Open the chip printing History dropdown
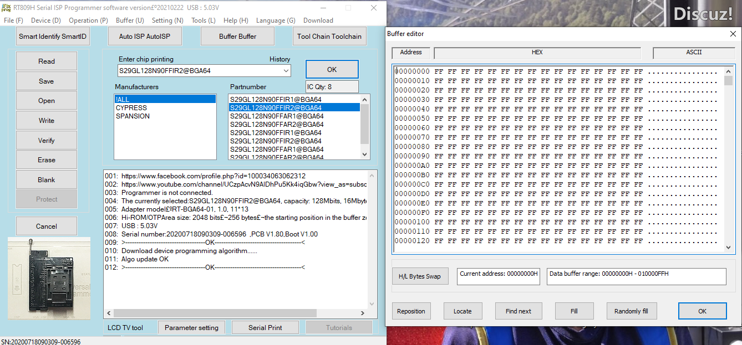The image size is (742, 345). coord(286,71)
